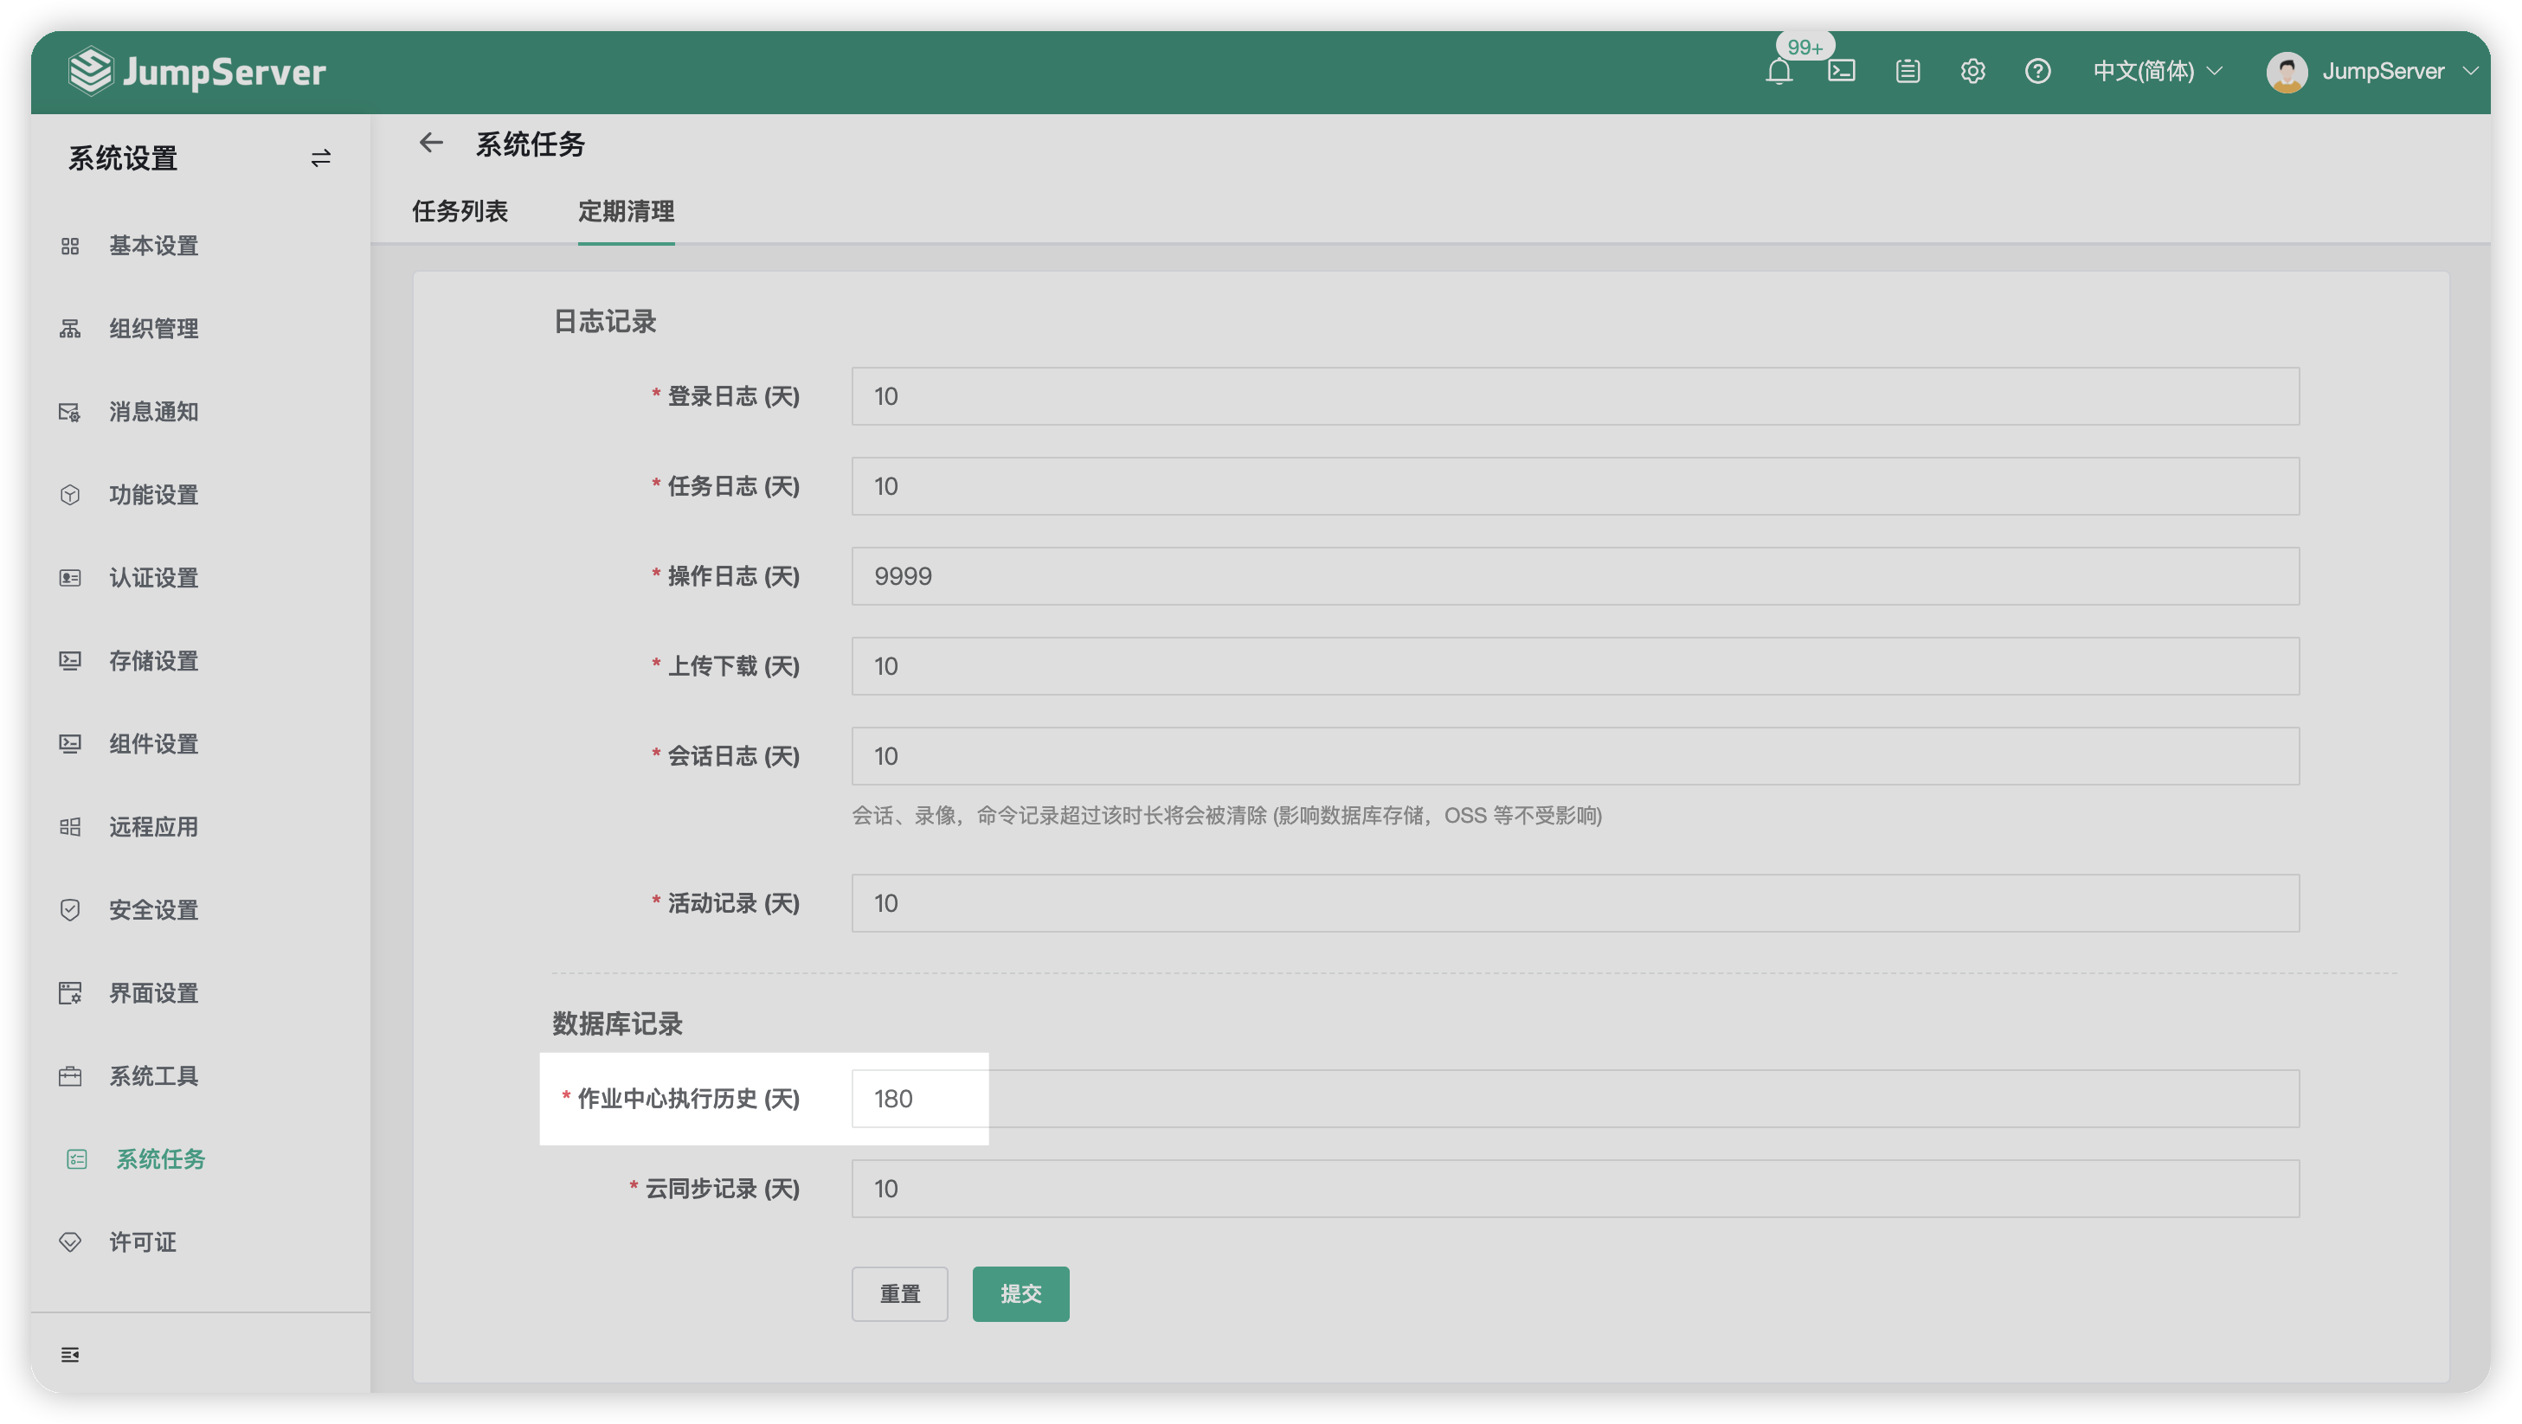
Task: Click the 99+ notification badge
Action: point(1805,47)
